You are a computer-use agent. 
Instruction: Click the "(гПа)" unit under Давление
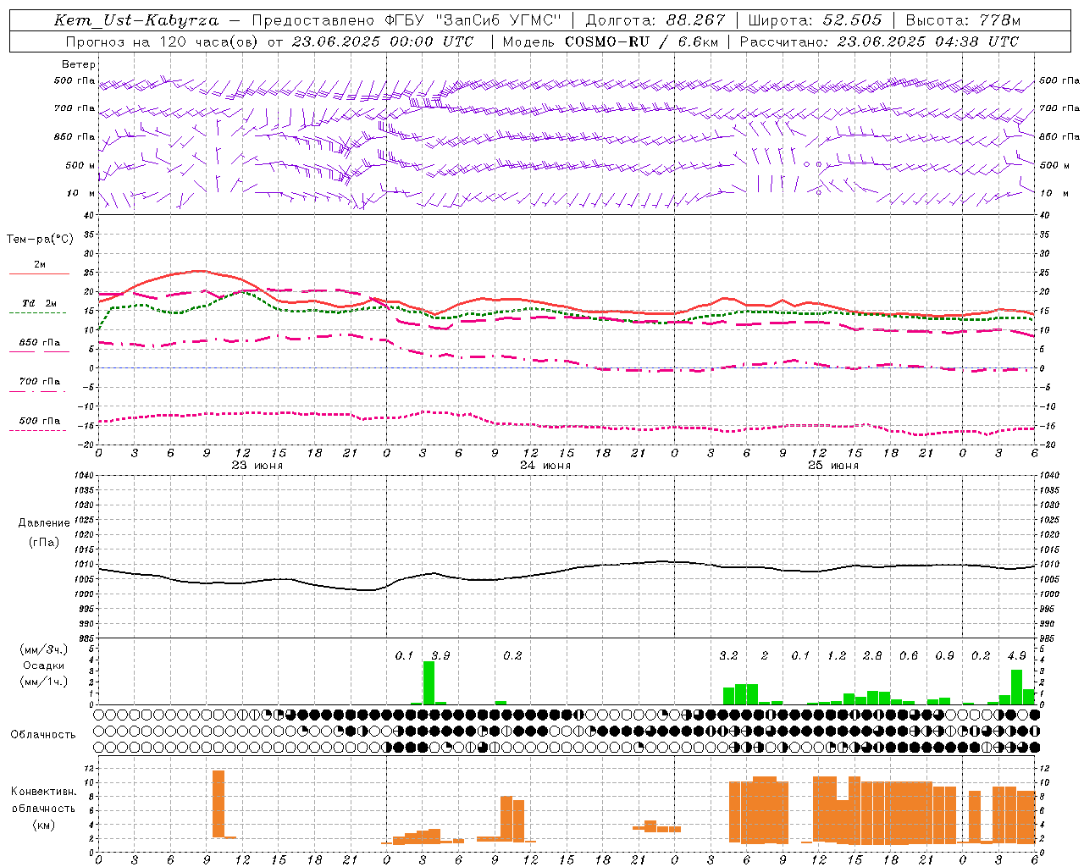pos(43,542)
